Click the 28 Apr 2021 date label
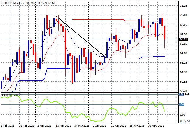The height and width of the screenshot is (129, 190). pos(137,126)
